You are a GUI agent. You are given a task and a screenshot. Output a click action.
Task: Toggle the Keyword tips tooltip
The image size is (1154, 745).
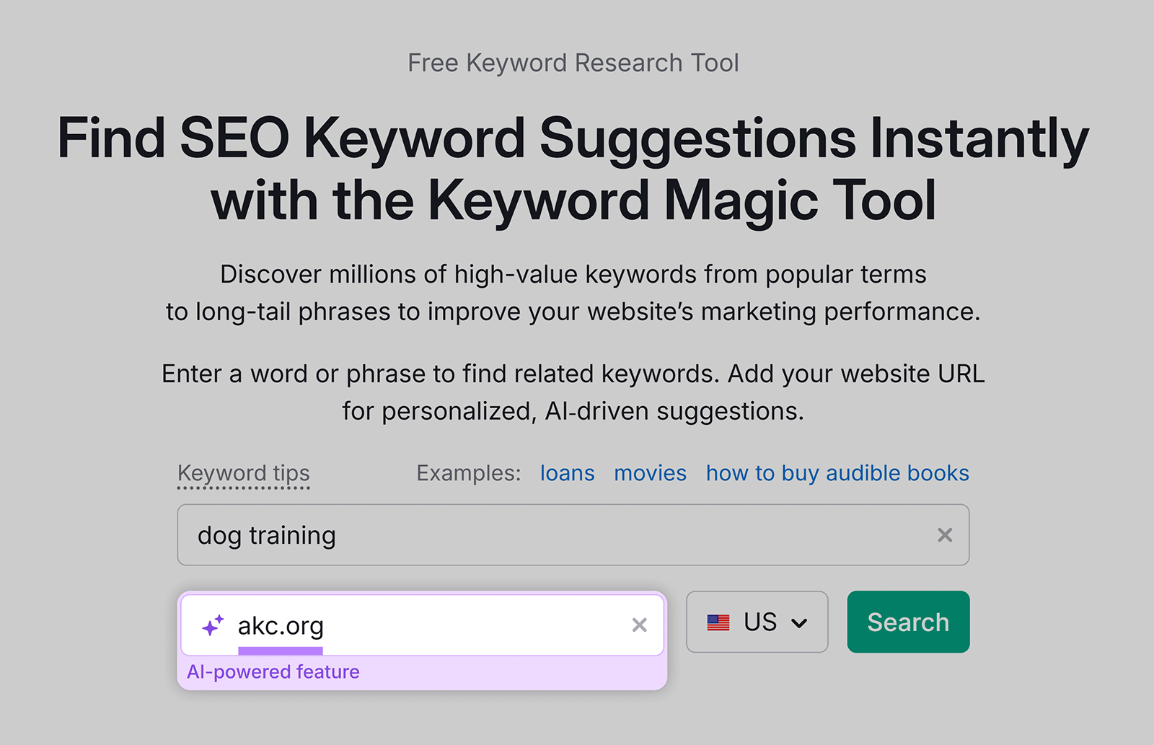tap(243, 473)
